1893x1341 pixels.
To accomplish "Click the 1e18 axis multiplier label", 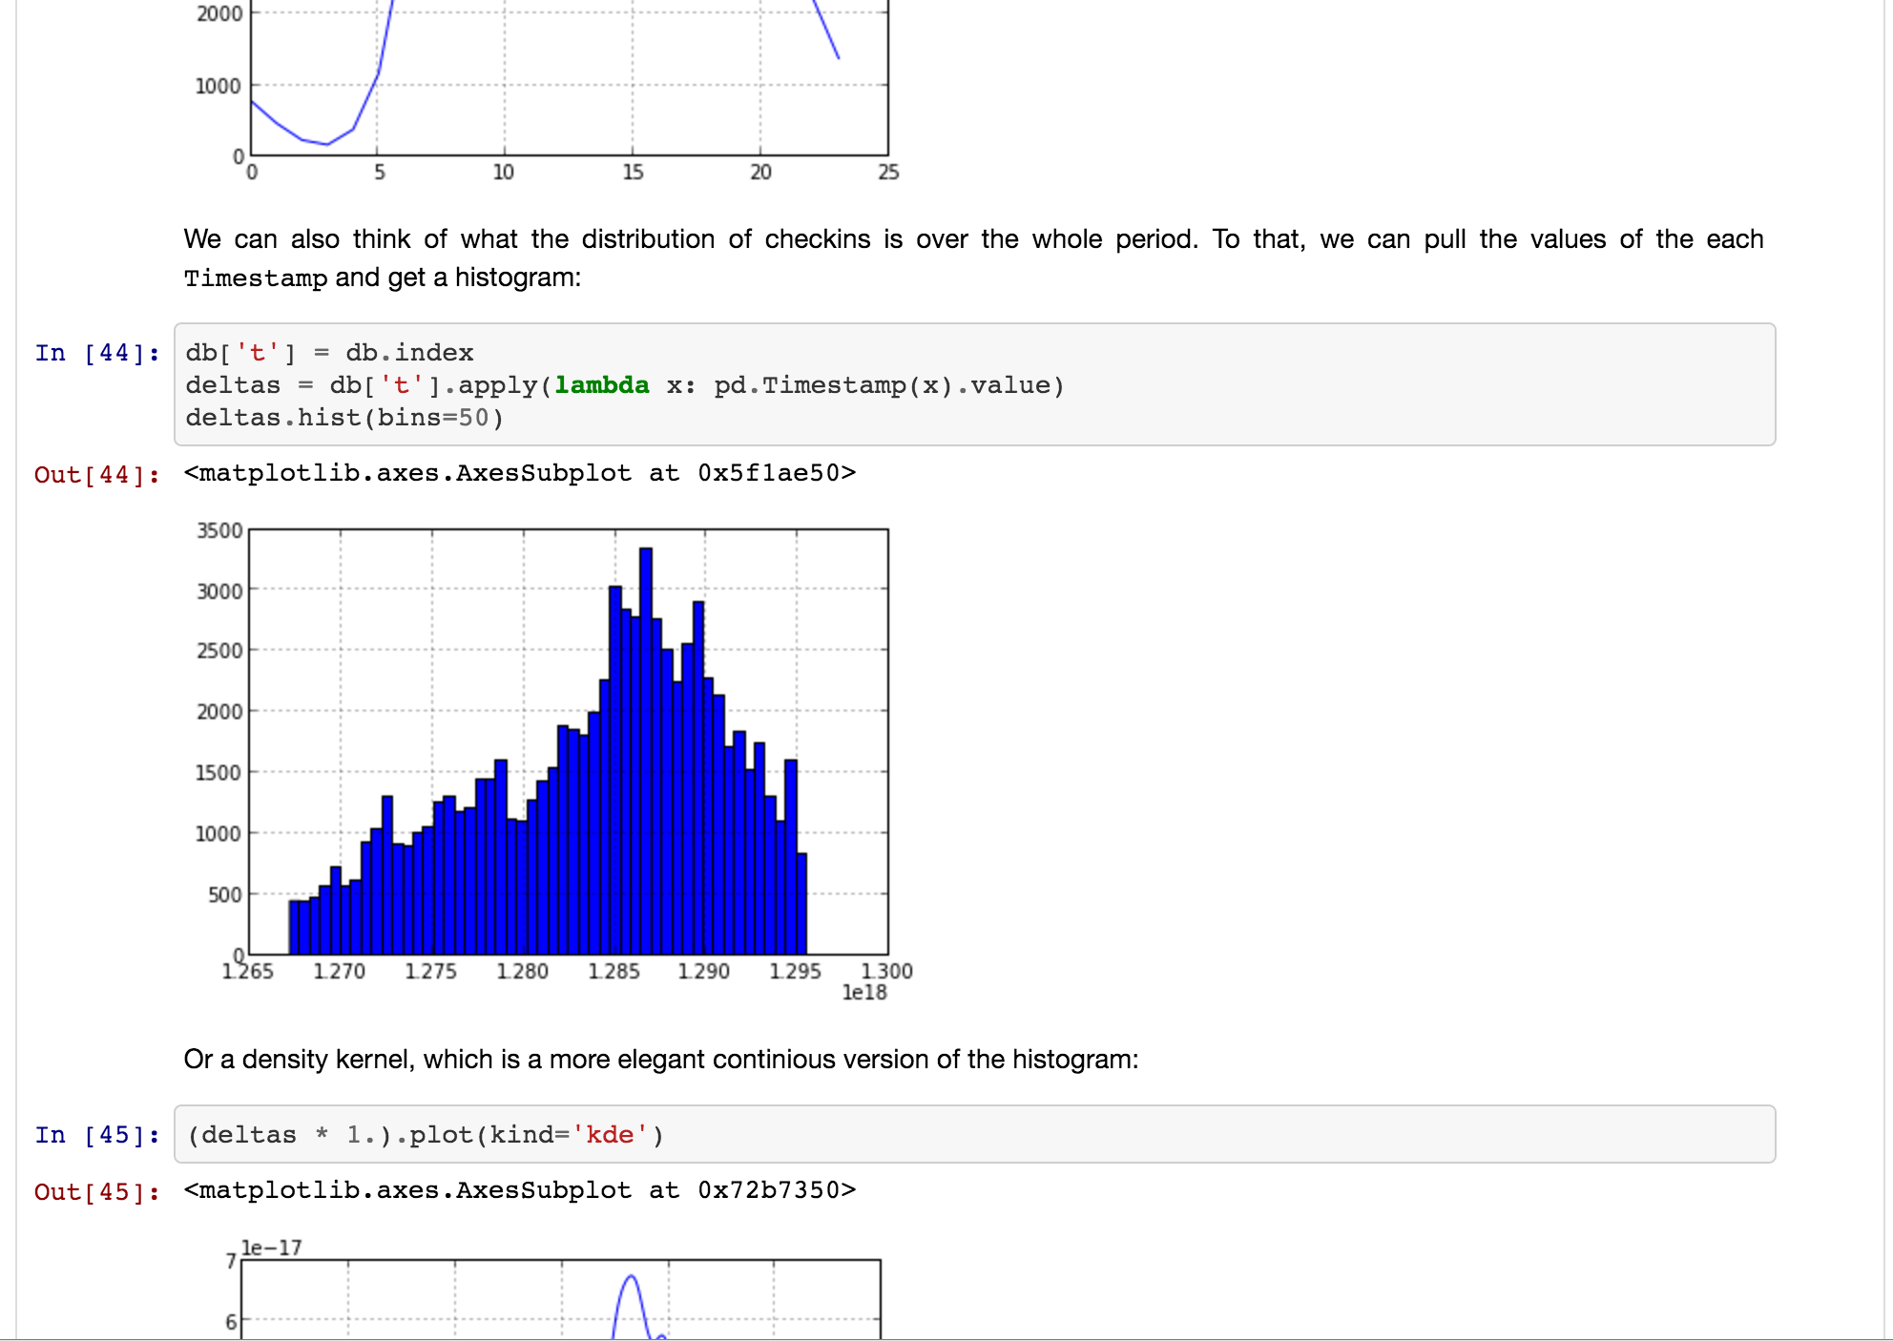I will tap(864, 993).
